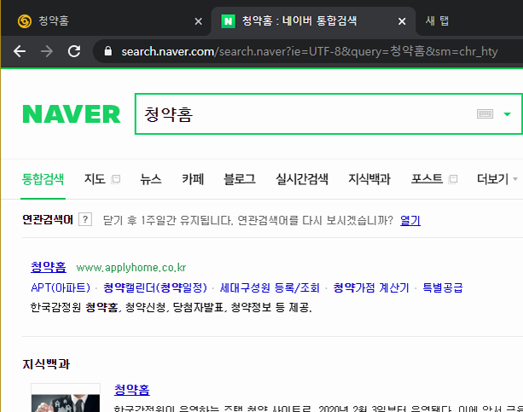
Task: Open the 청약캘린더(청약일정) sublink
Action: click(x=155, y=287)
